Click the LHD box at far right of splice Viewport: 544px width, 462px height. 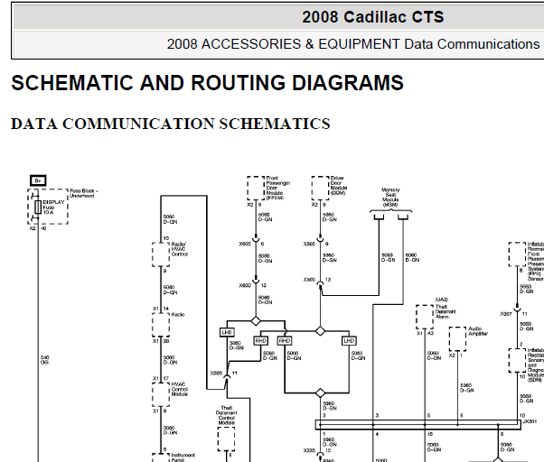(349, 341)
